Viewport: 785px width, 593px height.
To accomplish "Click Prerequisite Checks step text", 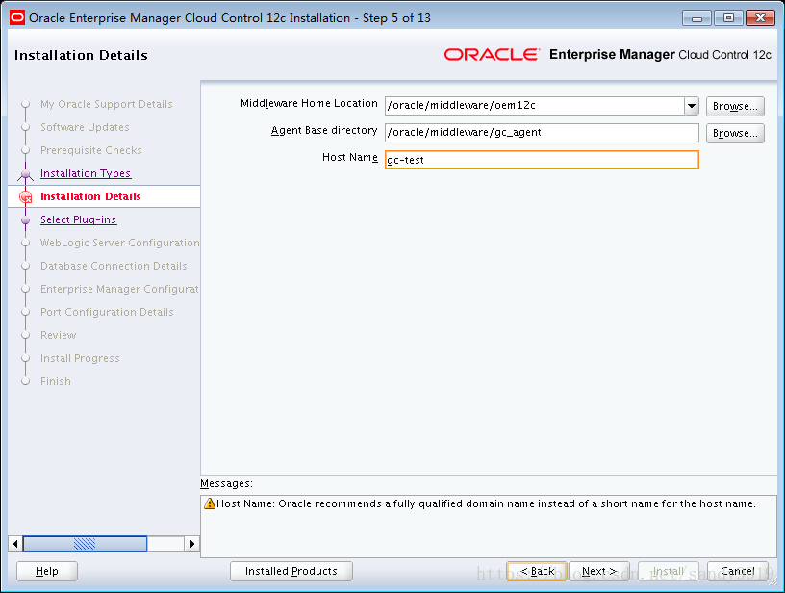I will pos(91,150).
